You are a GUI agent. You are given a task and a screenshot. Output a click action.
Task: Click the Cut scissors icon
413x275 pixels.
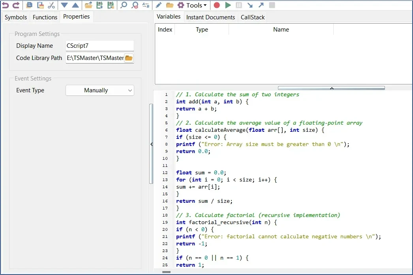[51, 5]
